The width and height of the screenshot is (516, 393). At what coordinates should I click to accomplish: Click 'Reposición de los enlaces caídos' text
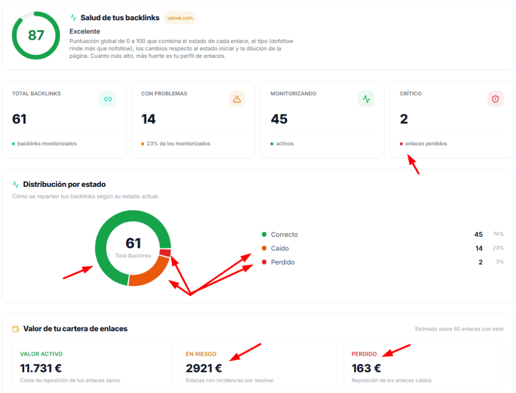[391, 380]
